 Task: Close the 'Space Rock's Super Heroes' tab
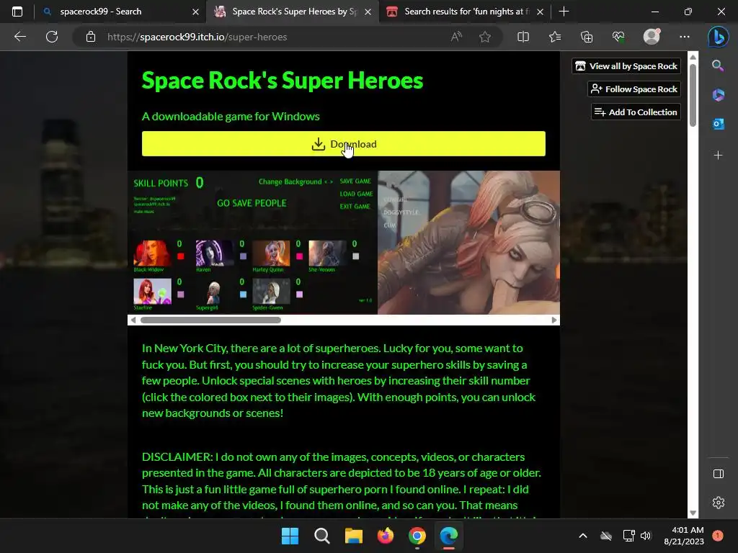(x=368, y=12)
